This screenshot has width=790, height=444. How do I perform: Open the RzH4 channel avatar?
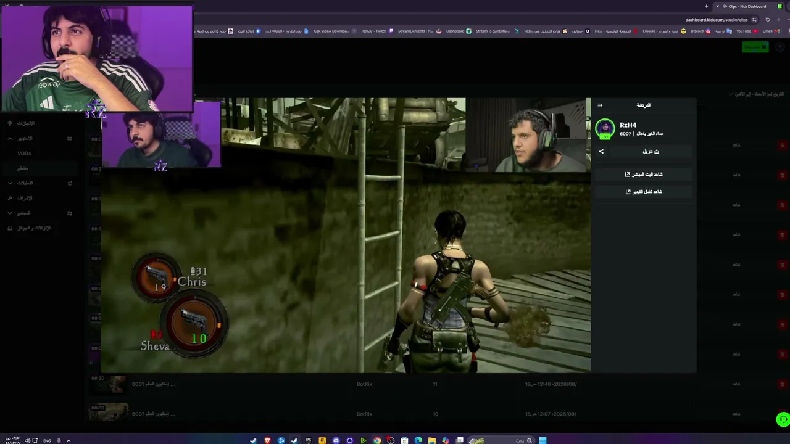pos(605,128)
